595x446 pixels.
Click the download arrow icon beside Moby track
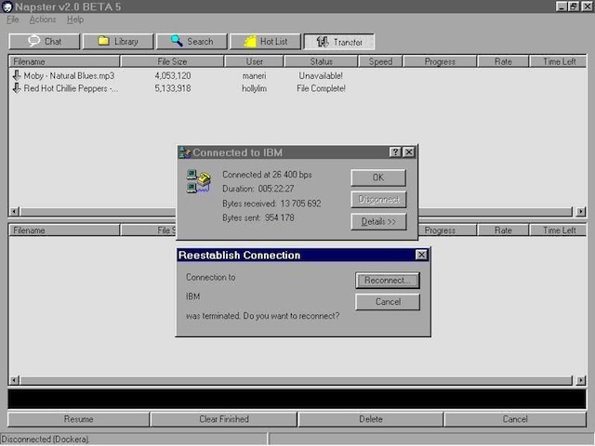click(17, 75)
